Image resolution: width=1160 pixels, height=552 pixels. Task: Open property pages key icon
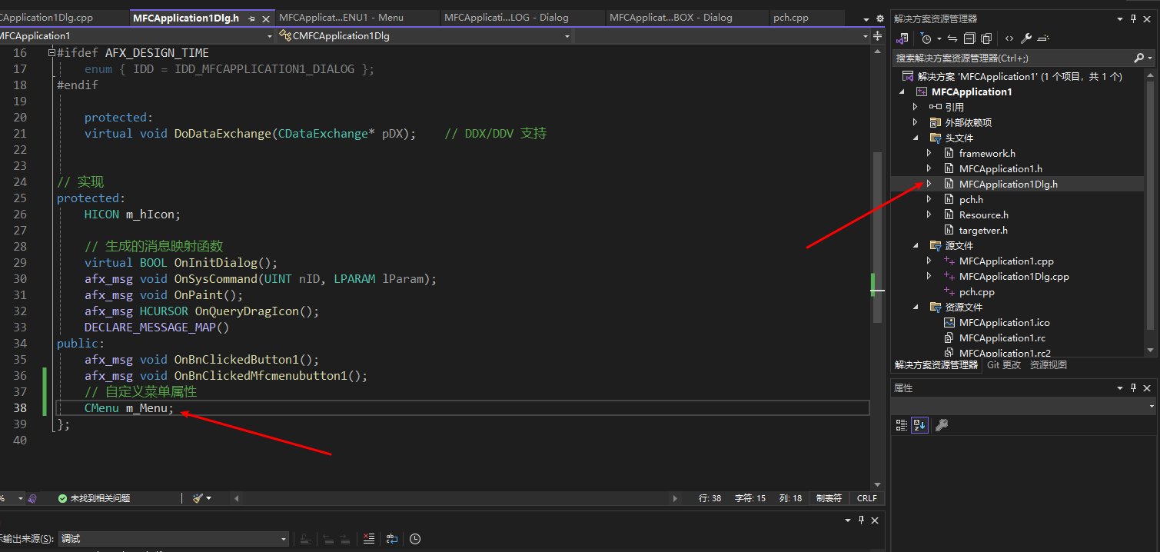tap(941, 425)
